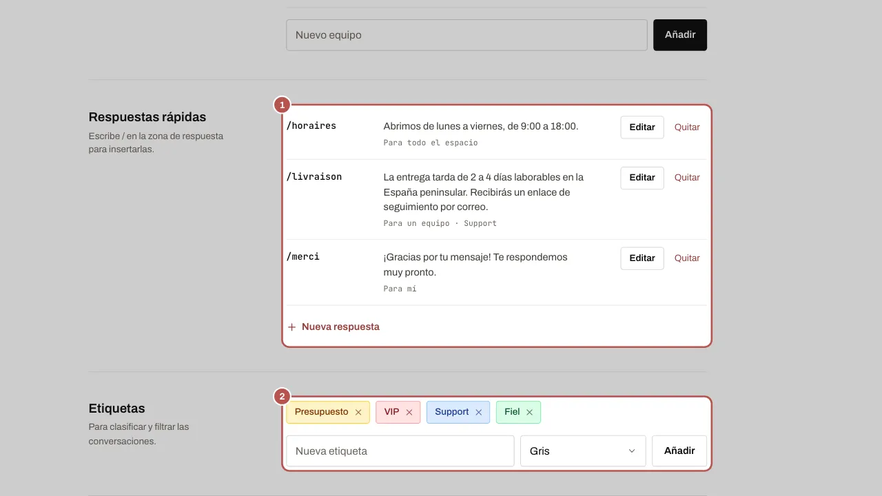Screen dimensions: 882x496
Task: Remove the Fiel tag with its x
Action: pyautogui.click(x=529, y=412)
